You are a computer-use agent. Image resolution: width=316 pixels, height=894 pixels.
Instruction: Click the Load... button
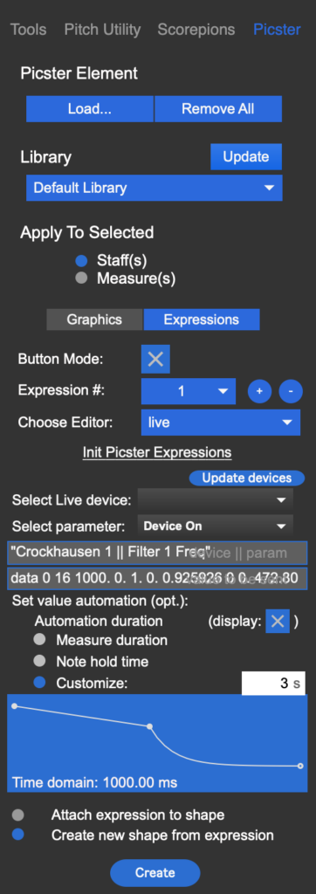pos(90,109)
